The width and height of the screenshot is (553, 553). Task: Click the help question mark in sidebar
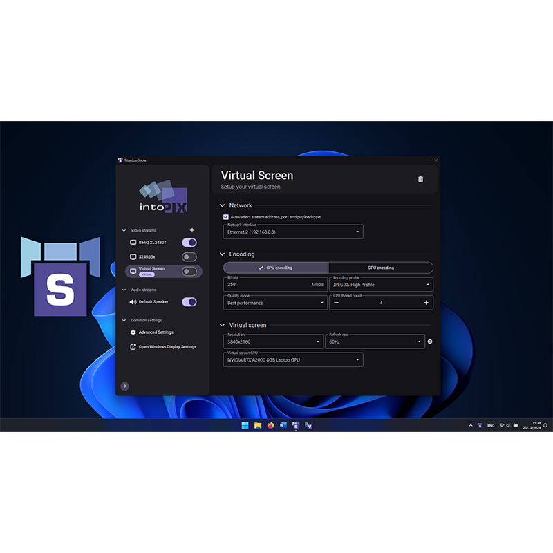(x=124, y=386)
